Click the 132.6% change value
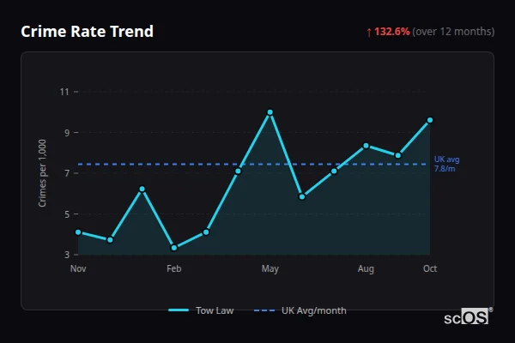The width and height of the screenshot is (515, 343). [392, 32]
